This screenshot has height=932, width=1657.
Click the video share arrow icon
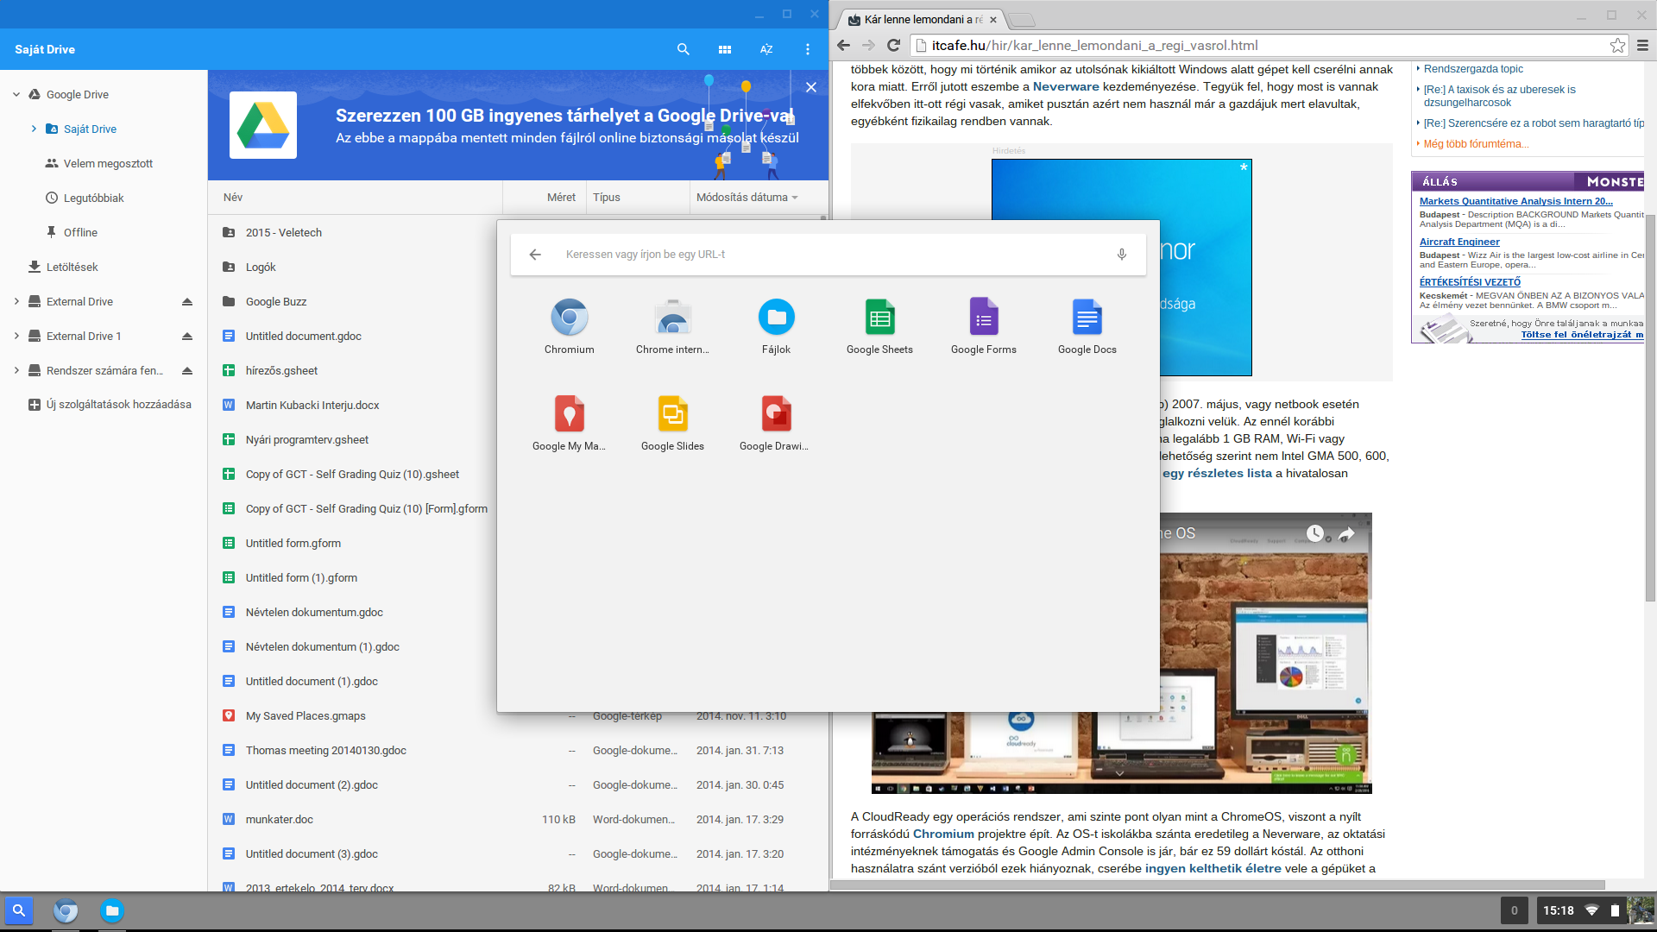coord(1346,534)
